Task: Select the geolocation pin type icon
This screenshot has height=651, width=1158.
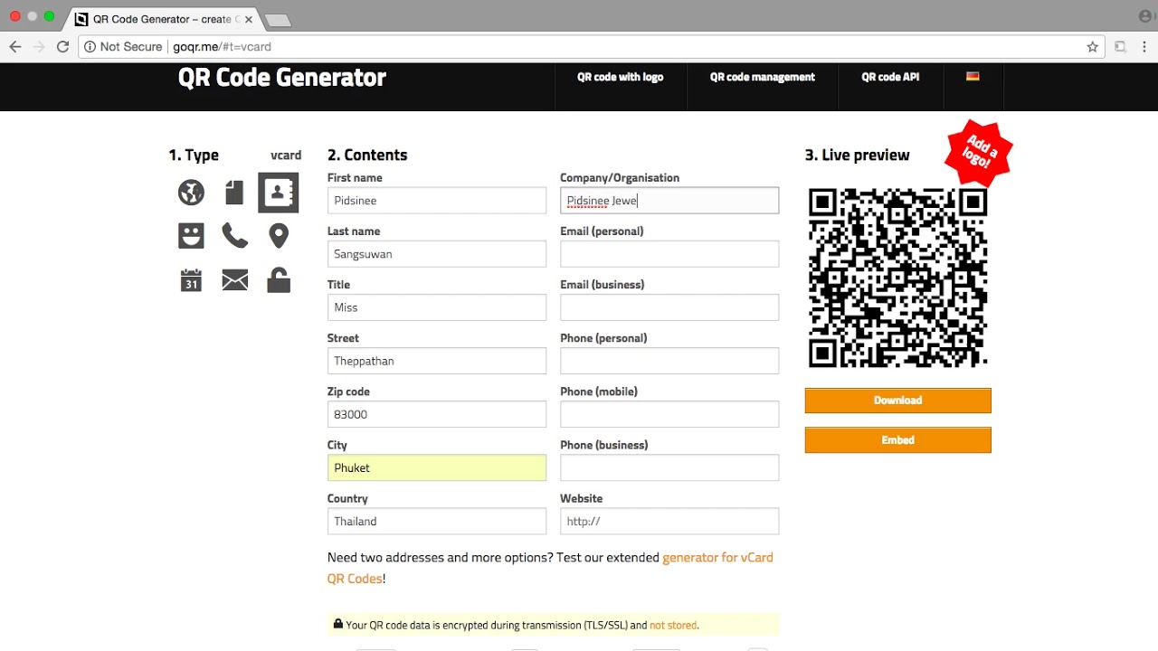Action: [279, 236]
